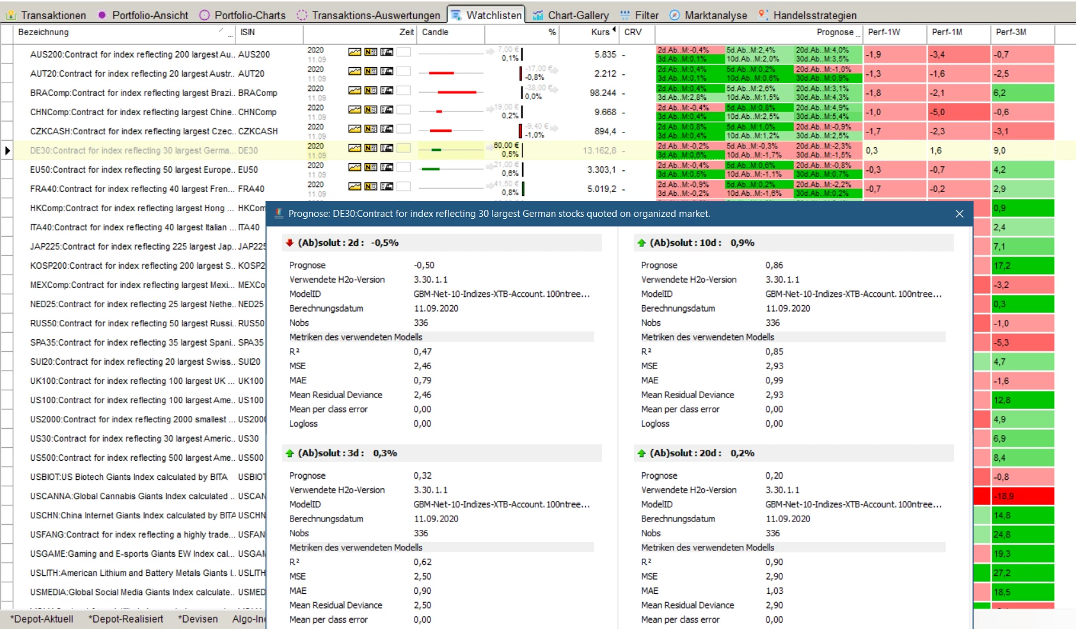Click third detail icon in BRAComp row
The image size is (1076, 629).
coord(386,90)
